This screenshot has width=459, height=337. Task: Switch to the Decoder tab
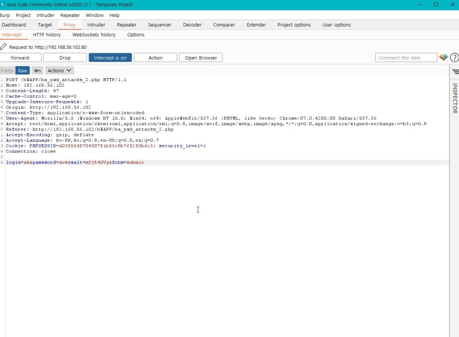(192, 25)
